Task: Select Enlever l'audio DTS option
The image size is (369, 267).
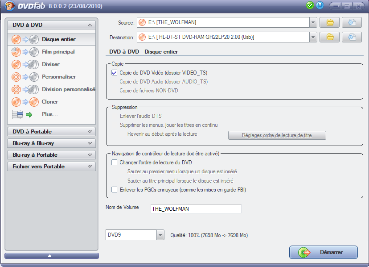Action: [x=141, y=116]
